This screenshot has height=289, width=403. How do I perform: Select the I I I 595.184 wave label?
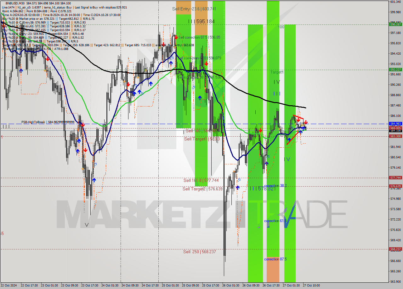coord(201,21)
